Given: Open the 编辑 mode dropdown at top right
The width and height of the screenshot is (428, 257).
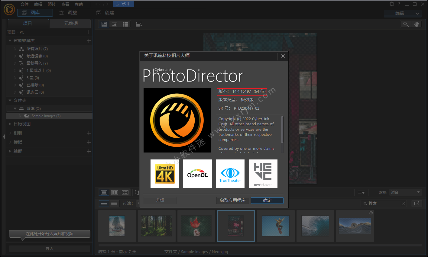Looking at the screenshot, I should coord(403,13).
